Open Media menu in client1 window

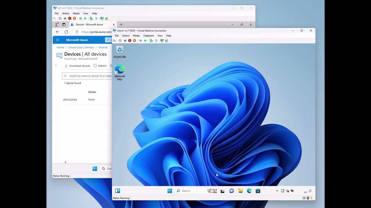pyautogui.click(x=136, y=36)
